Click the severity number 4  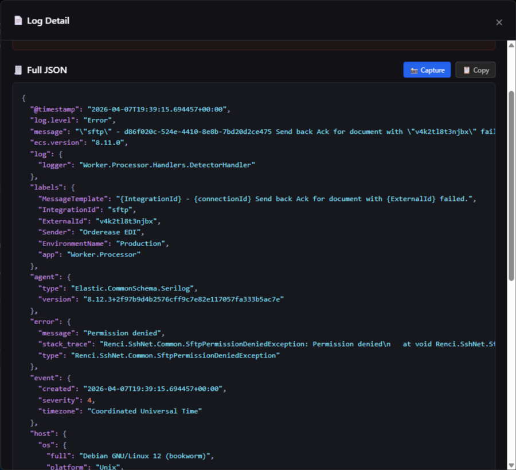89,400
